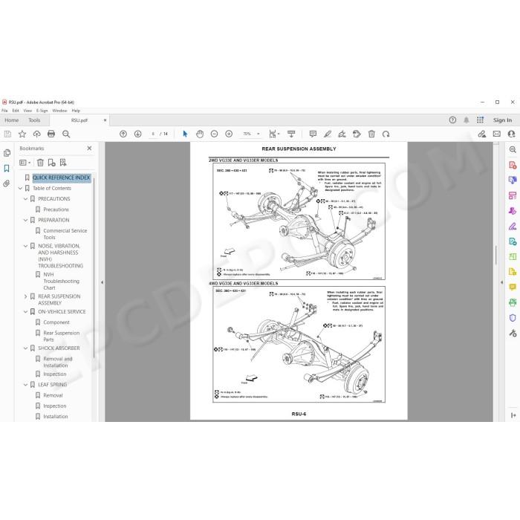Collapse the left navigation pane arrow
The image size is (520, 520).
pyautogui.click(x=103, y=282)
